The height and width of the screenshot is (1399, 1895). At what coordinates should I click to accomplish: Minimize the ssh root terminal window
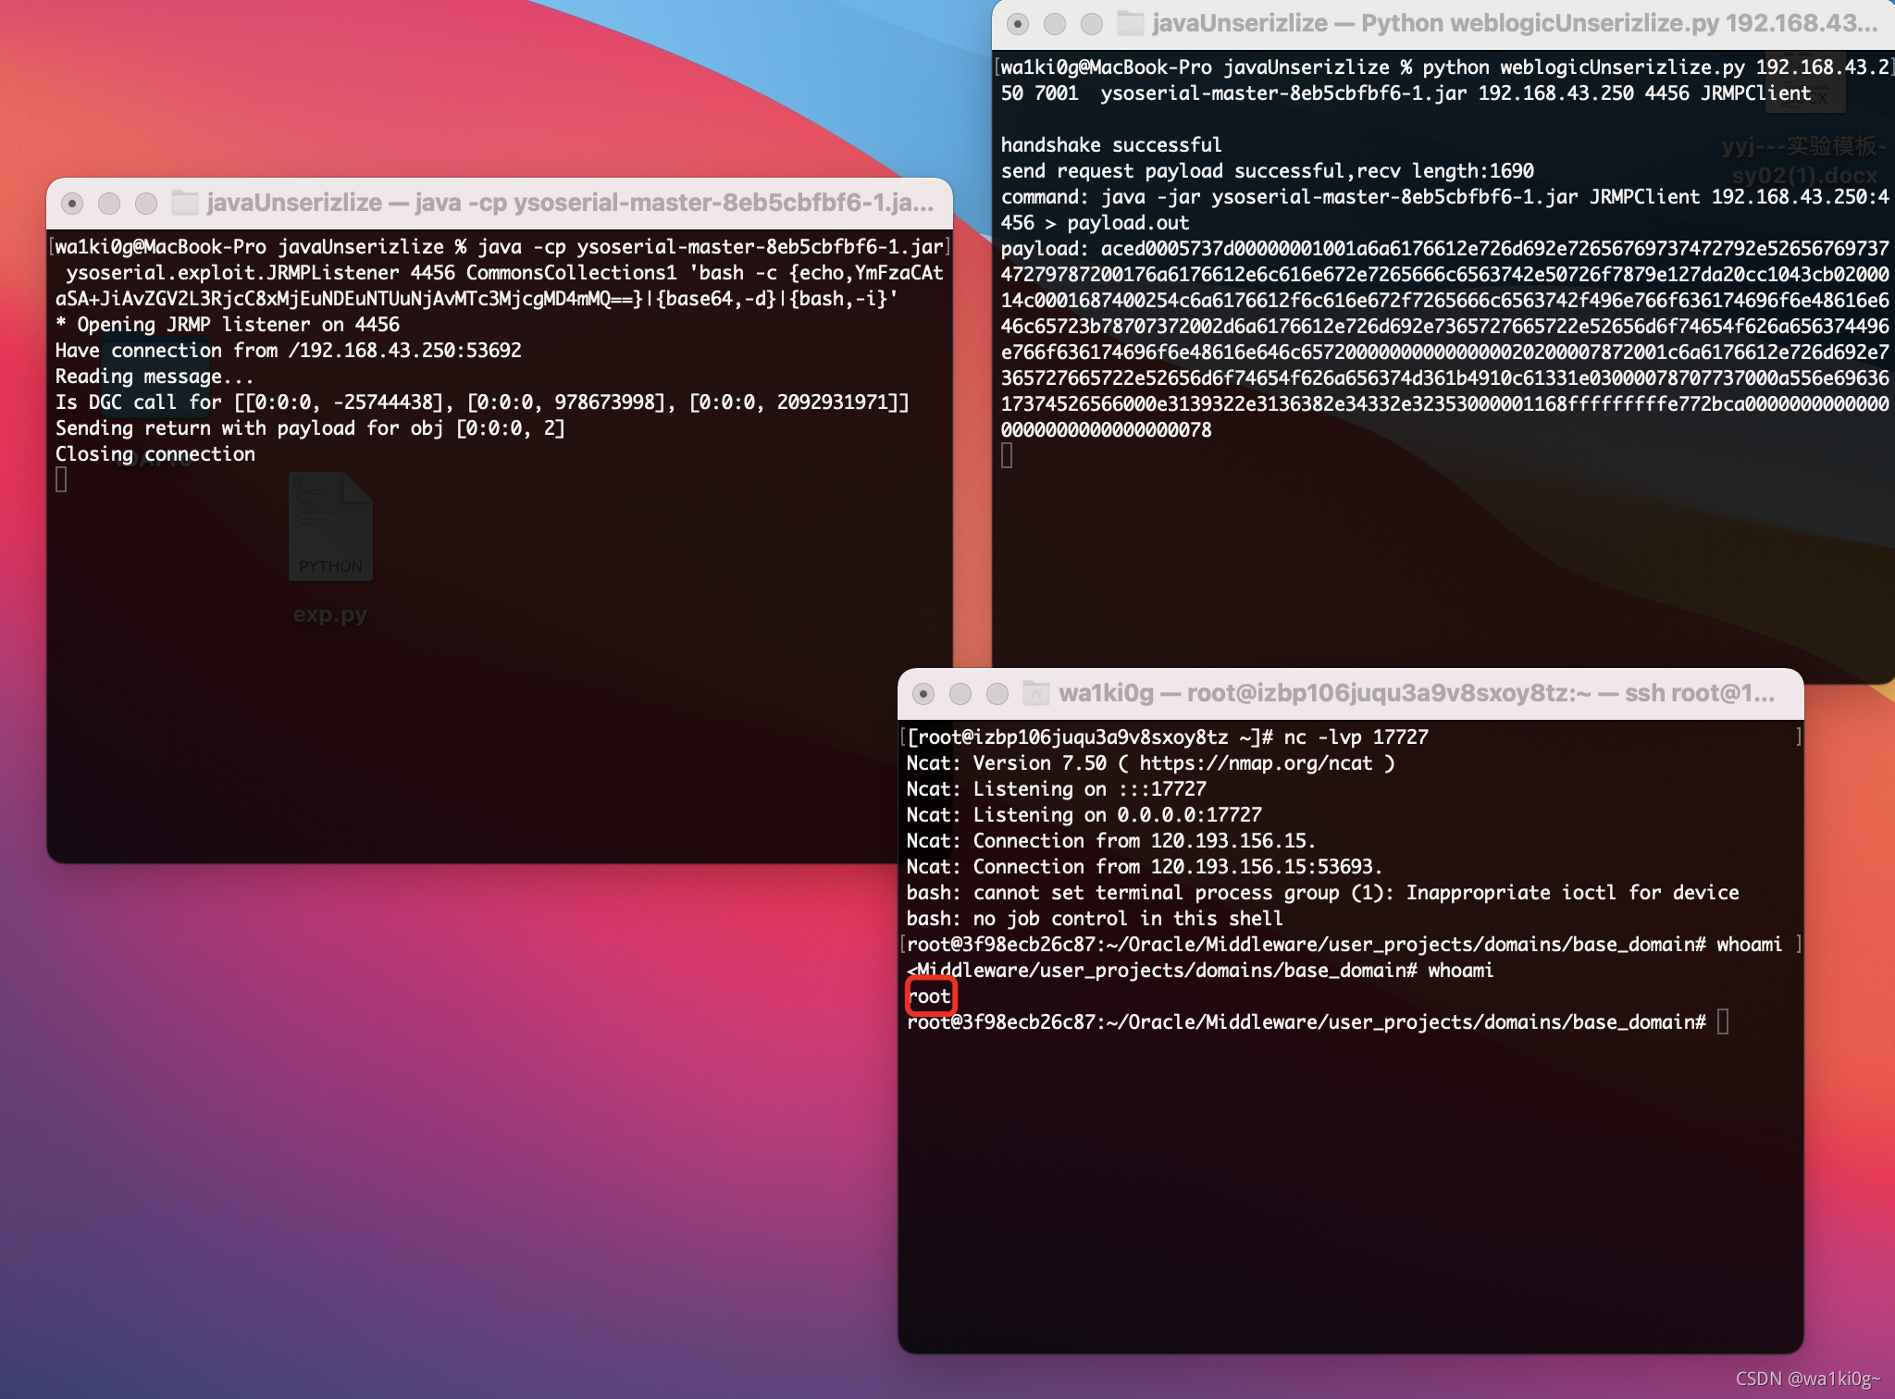click(x=960, y=694)
